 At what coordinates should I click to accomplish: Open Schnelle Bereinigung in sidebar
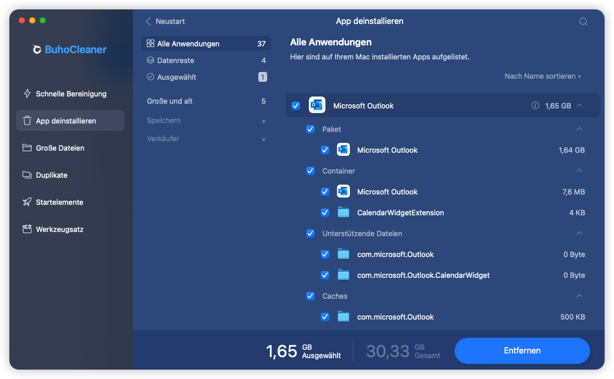(x=70, y=94)
